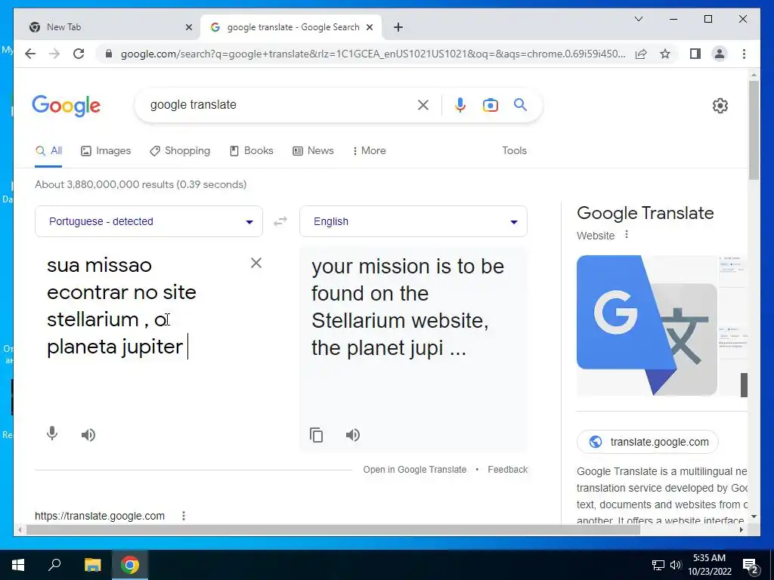Open translate.google.com chip

coord(647,442)
